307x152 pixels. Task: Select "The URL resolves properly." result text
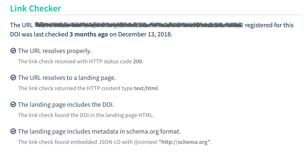click(54, 51)
